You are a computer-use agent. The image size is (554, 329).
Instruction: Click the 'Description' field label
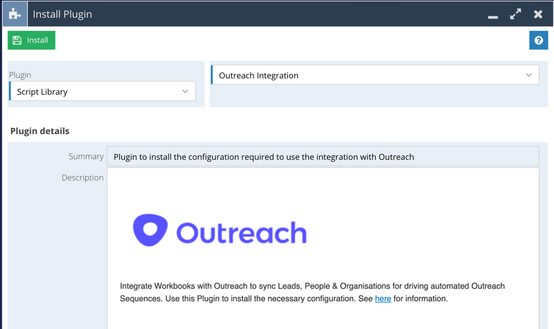[x=82, y=177]
